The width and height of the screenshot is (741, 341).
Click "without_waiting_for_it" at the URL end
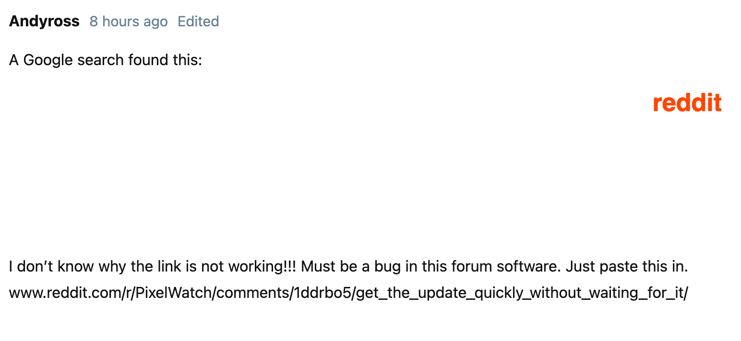pos(606,293)
